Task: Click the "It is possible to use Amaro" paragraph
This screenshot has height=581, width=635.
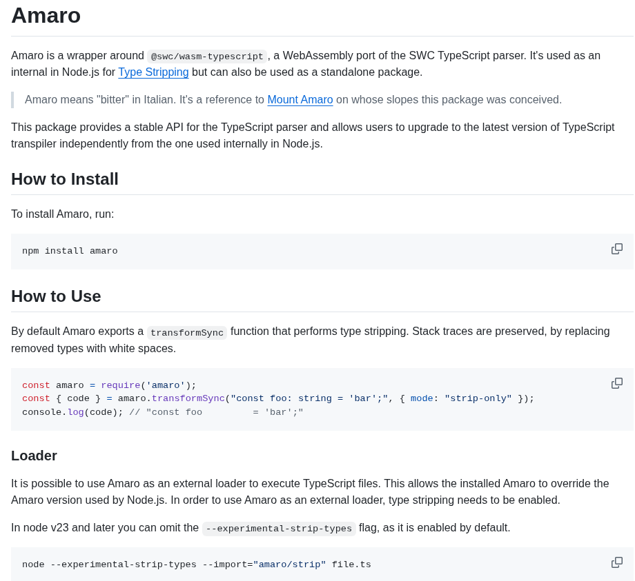Action: [x=310, y=491]
